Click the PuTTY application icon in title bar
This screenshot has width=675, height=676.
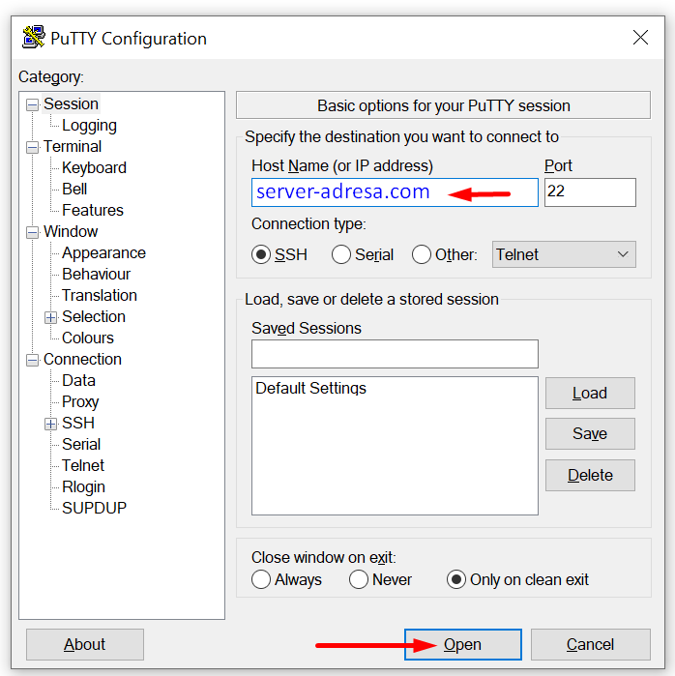(33, 37)
